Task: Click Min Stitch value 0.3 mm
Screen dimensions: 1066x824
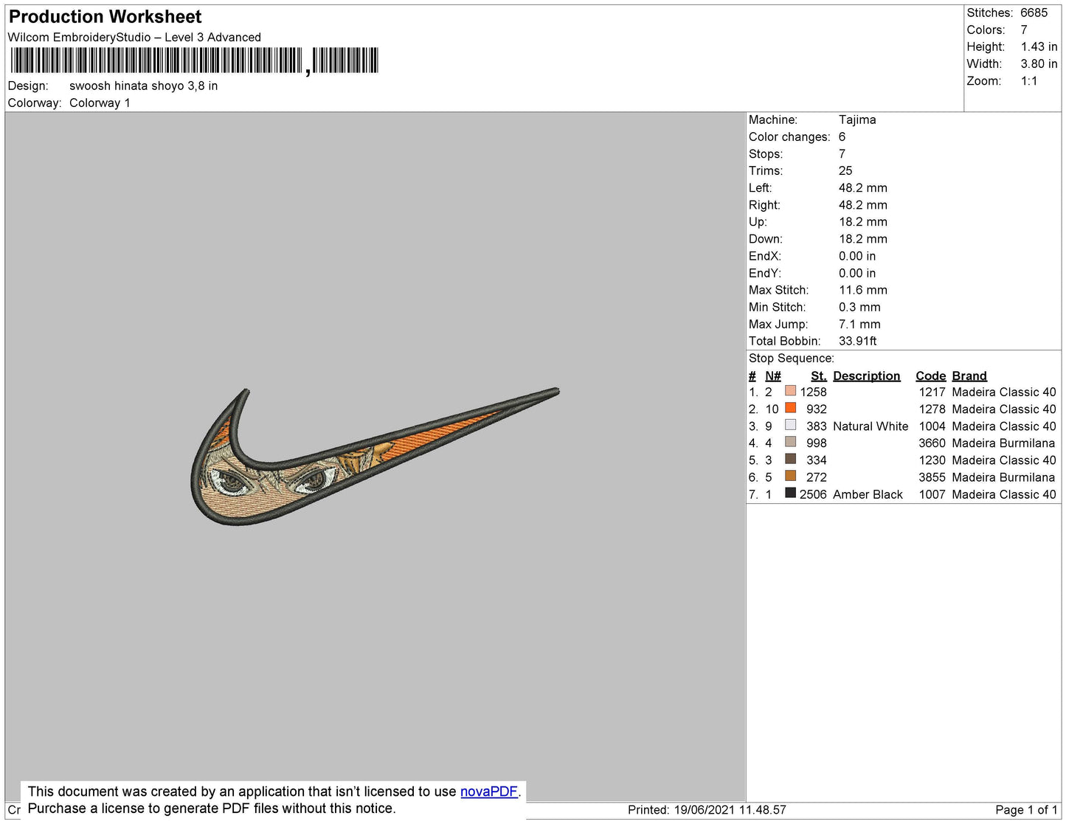Action: [859, 307]
